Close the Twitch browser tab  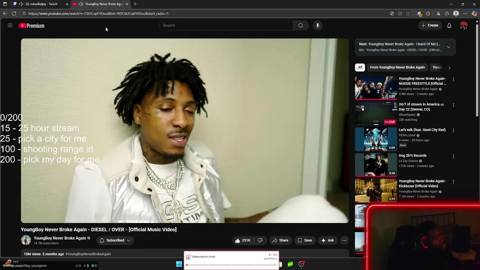pyautogui.click(x=67, y=4)
